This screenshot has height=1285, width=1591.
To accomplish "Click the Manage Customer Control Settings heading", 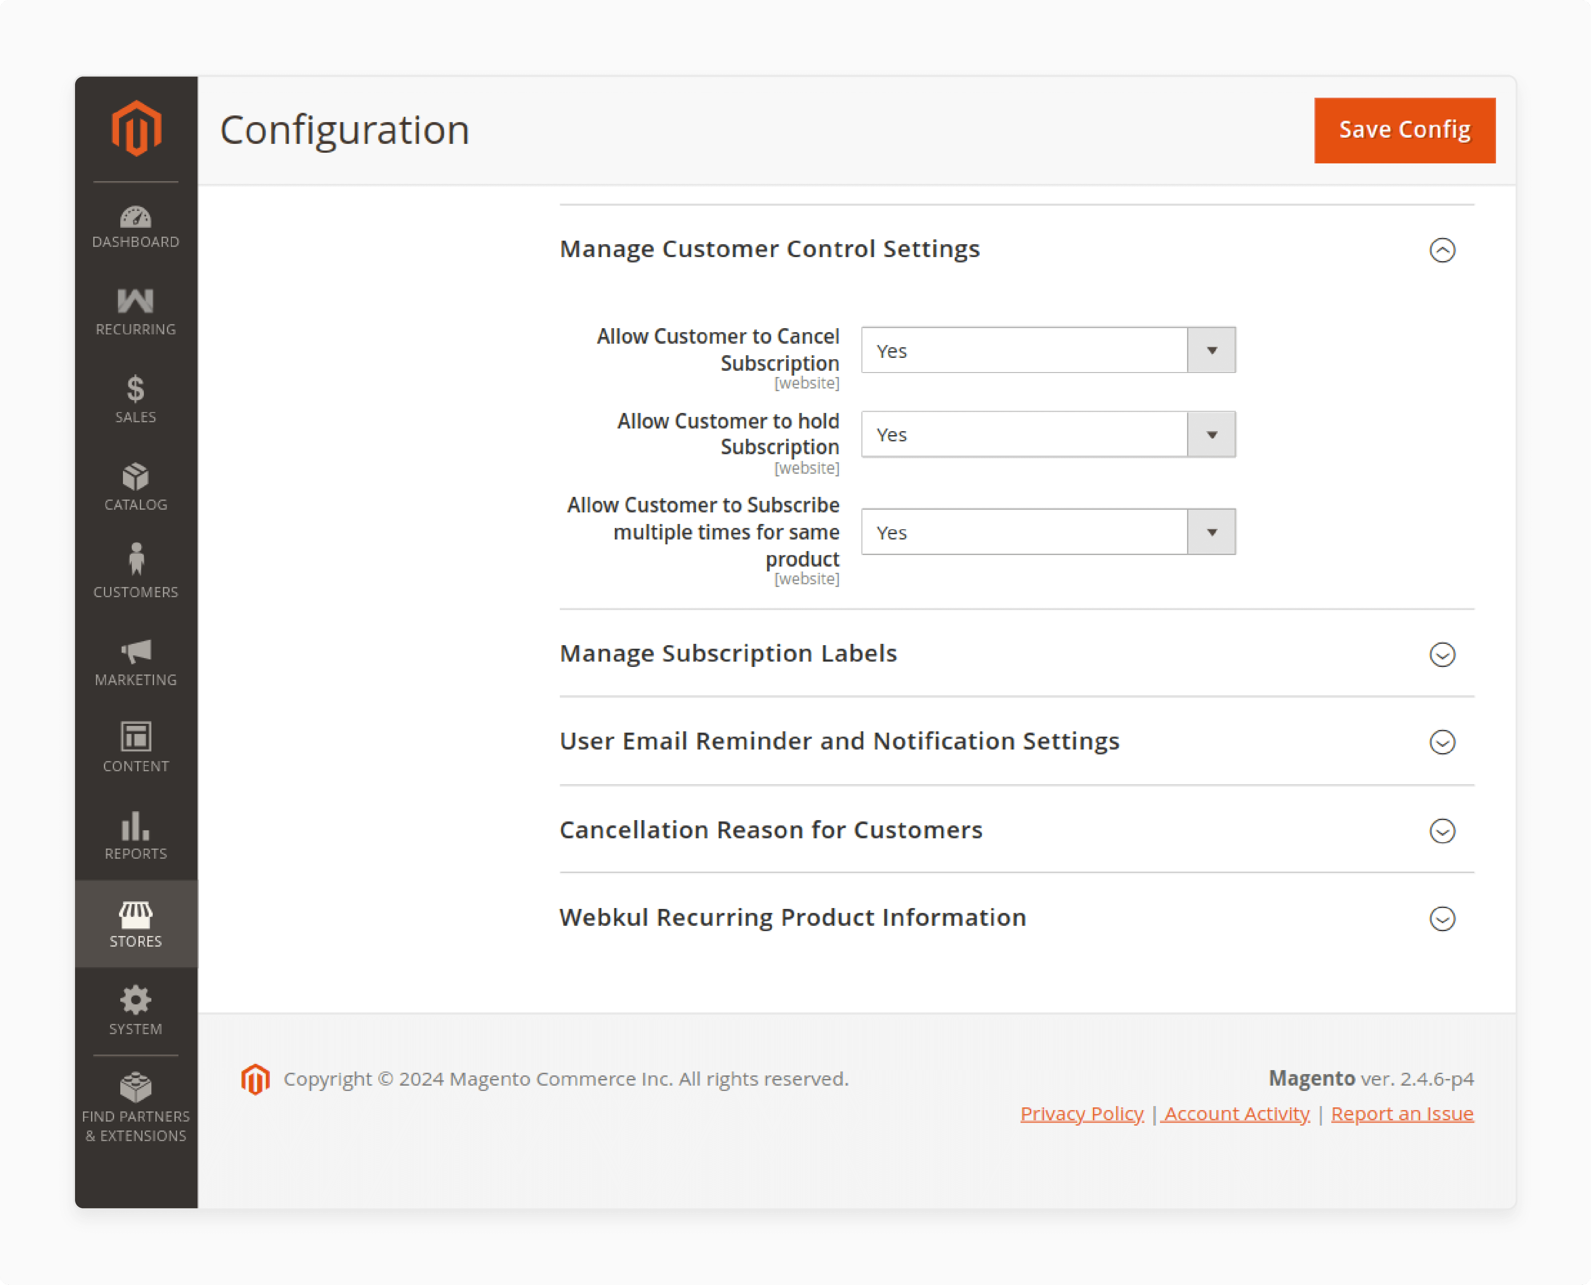I will tap(770, 250).
